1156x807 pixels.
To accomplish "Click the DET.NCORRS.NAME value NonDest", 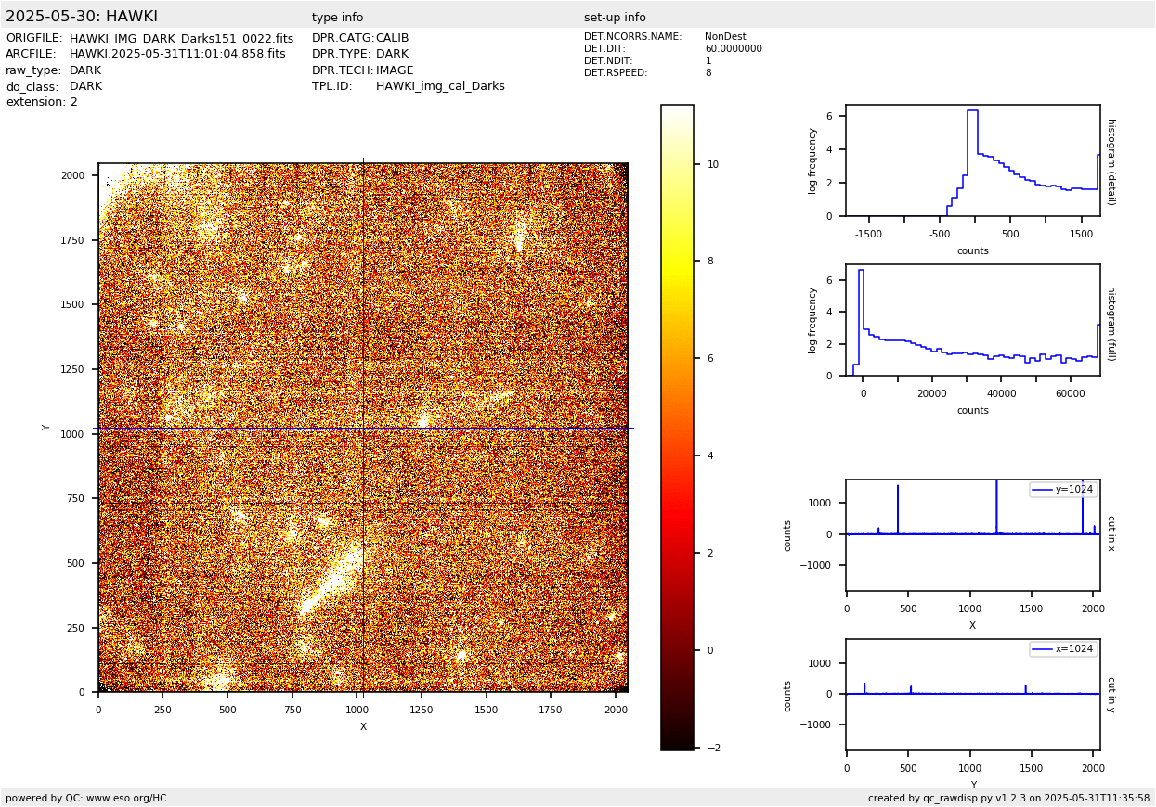I will click(x=725, y=37).
